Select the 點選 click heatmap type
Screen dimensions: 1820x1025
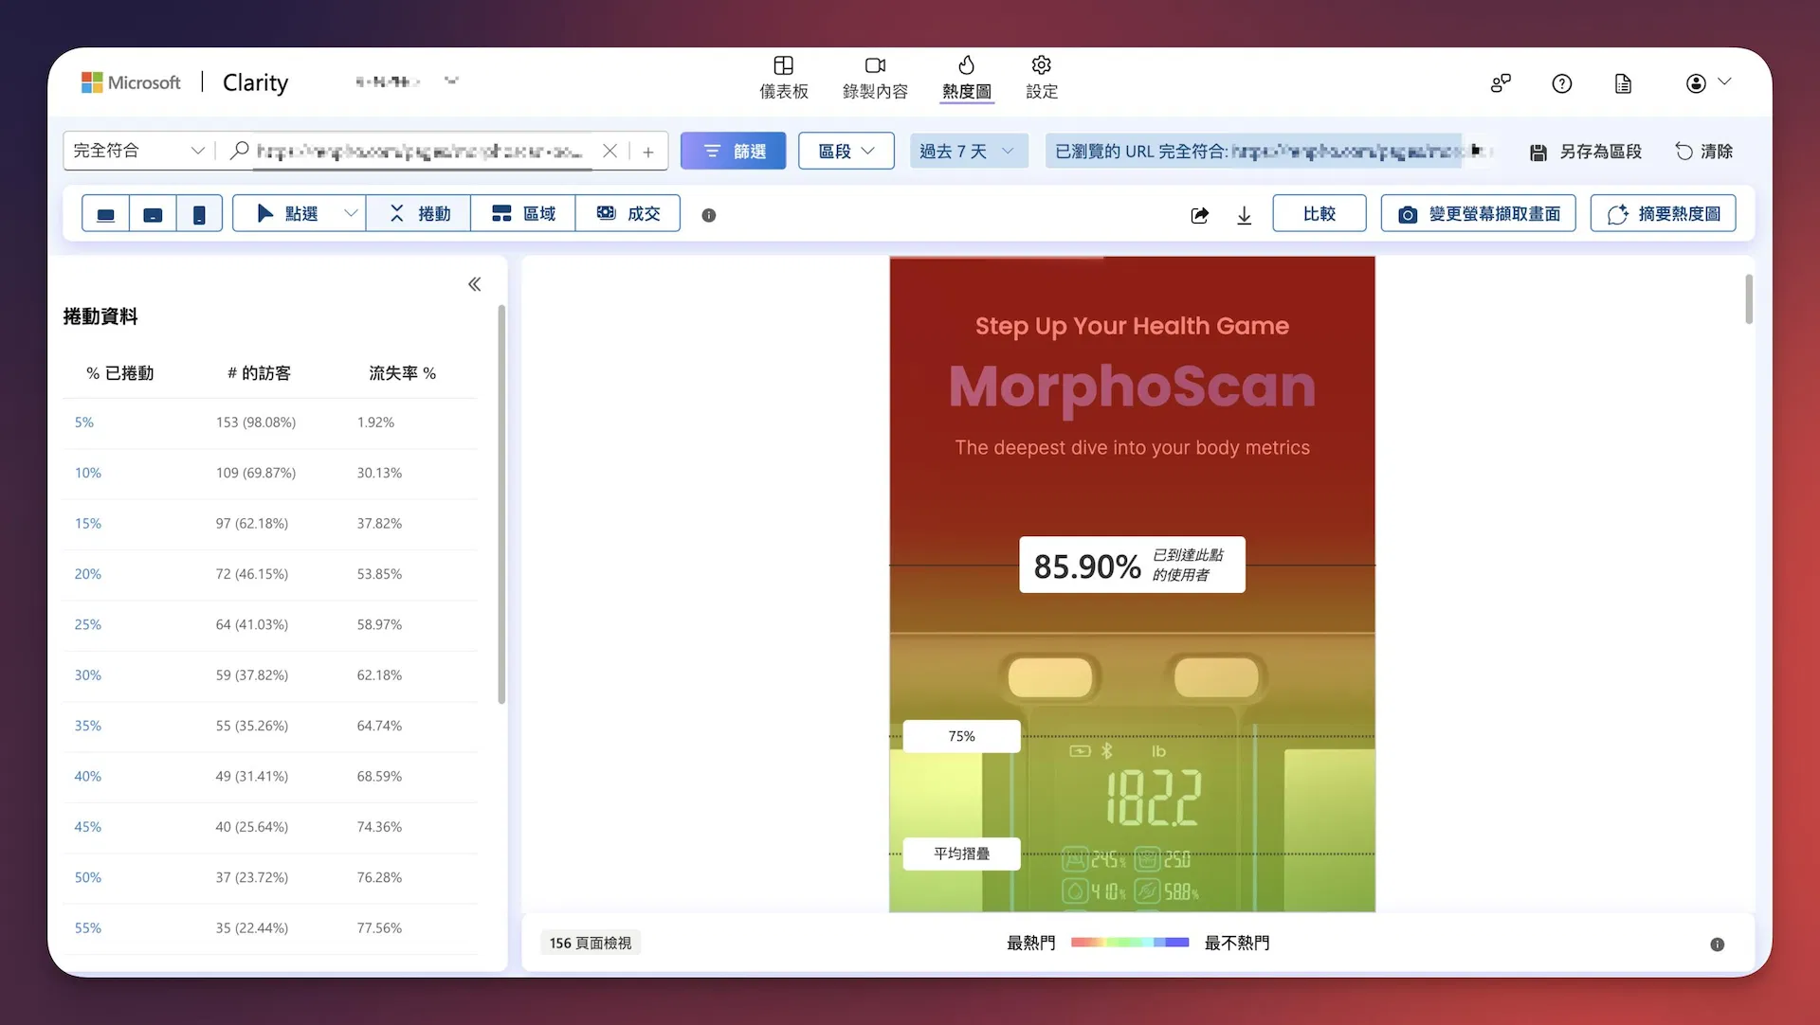click(x=288, y=214)
